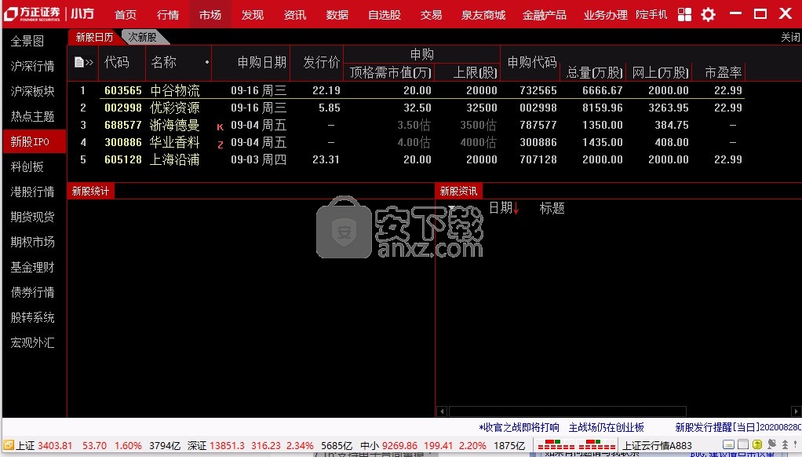This screenshot has width=802, height=457.
Task: Open the 主战场仍在创业板 news link
Action: 606,427
